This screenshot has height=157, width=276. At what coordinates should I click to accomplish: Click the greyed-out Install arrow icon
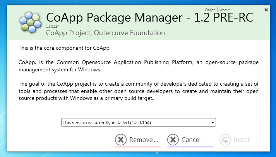click(x=225, y=140)
